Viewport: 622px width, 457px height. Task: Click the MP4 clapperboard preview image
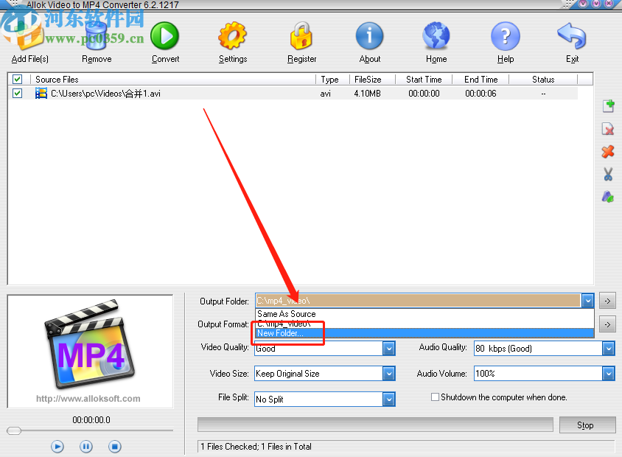(90, 344)
